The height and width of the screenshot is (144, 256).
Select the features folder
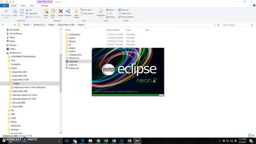pos(72,41)
